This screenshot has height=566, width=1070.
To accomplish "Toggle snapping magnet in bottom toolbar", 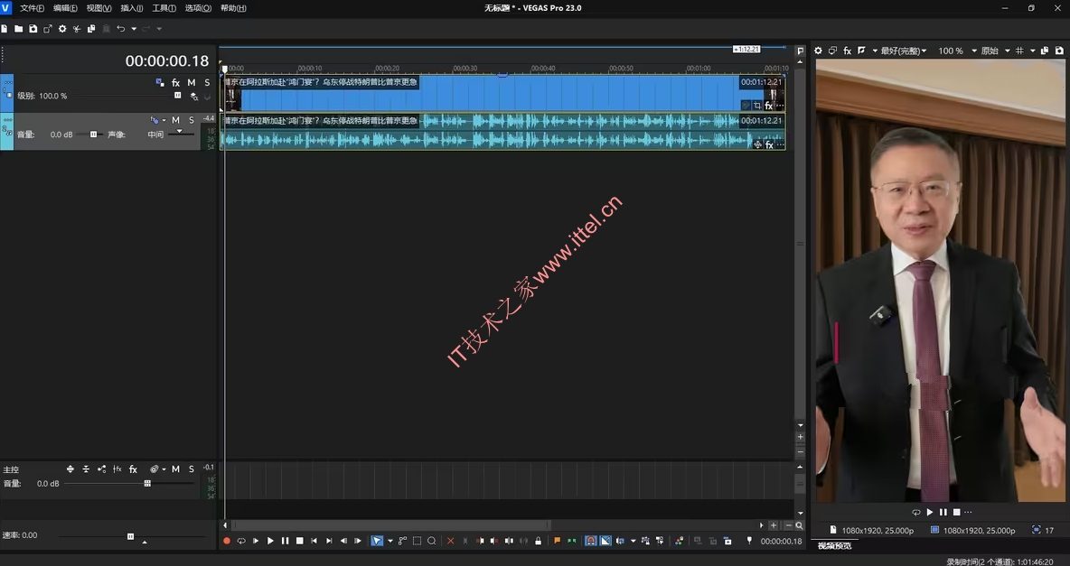I will tap(590, 541).
